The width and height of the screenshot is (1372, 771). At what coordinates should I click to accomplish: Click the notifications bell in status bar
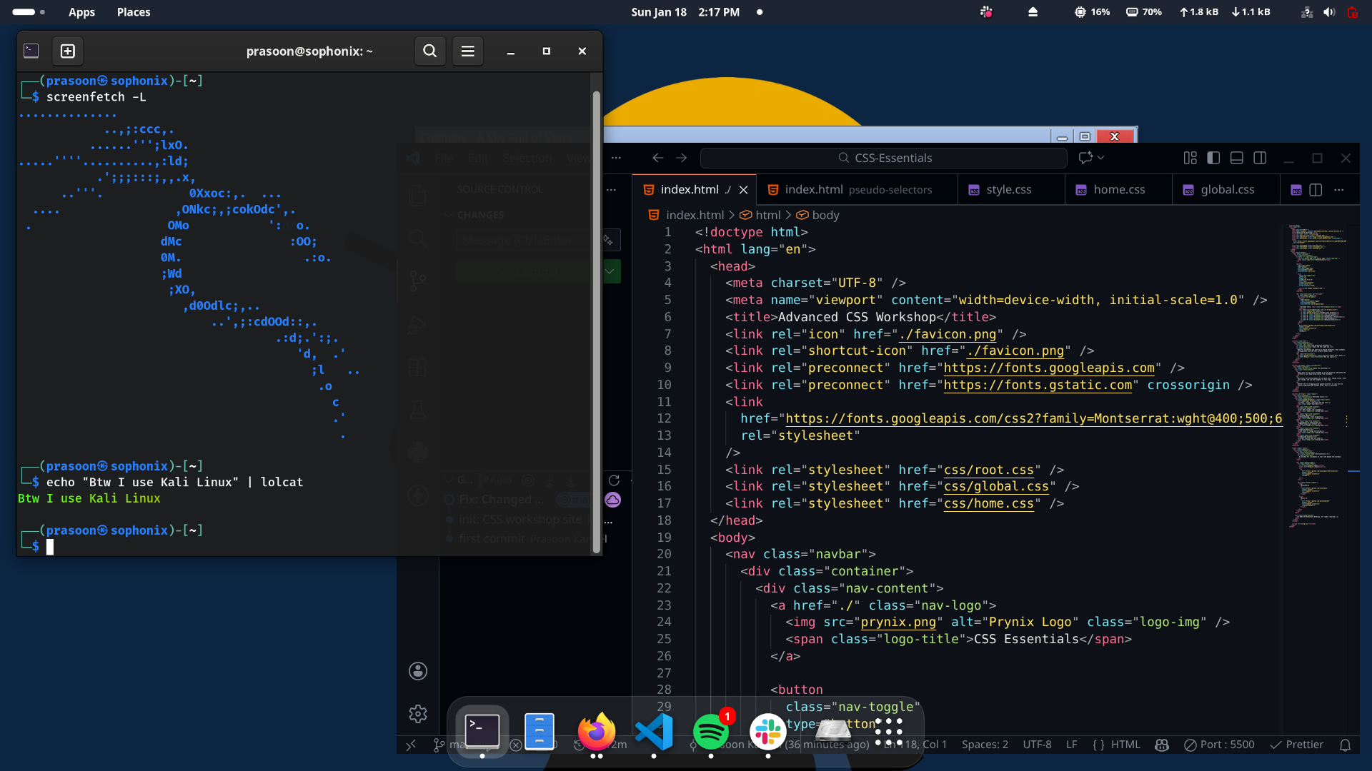click(x=1345, y=745)
